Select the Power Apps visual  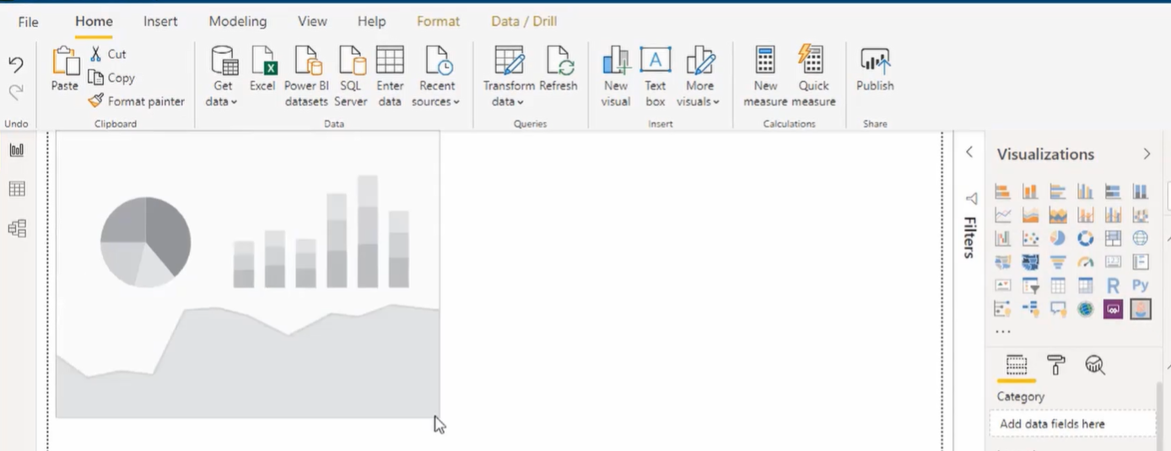click(x=1113, y=309)
